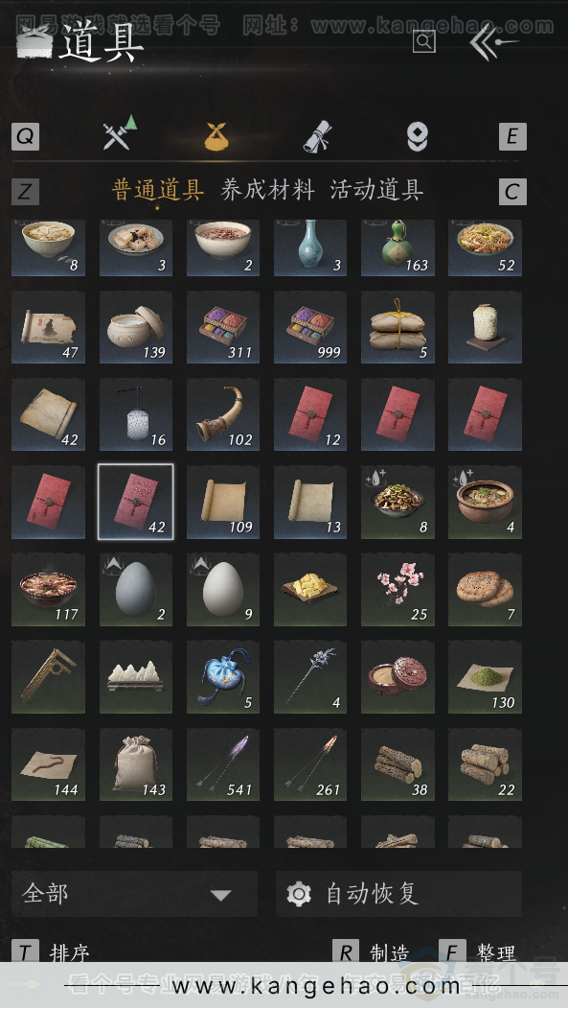The image size is (568, 1009).
Task: Switch to the 活动道具 tab
Action: [x=376, y=190]
